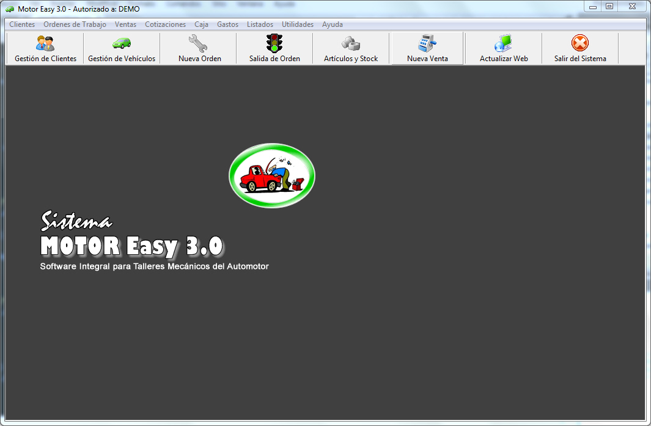Screen dimensions: 651x426
Task: Click the Salida de Orden traffic light
Action: click(274, 48)
